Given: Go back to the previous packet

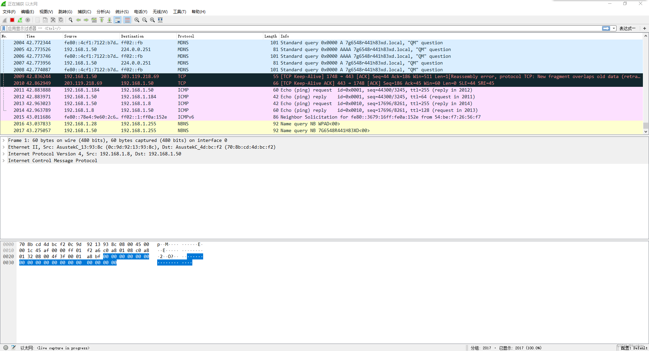Looking at the screenshot, I should click(78, 20).
